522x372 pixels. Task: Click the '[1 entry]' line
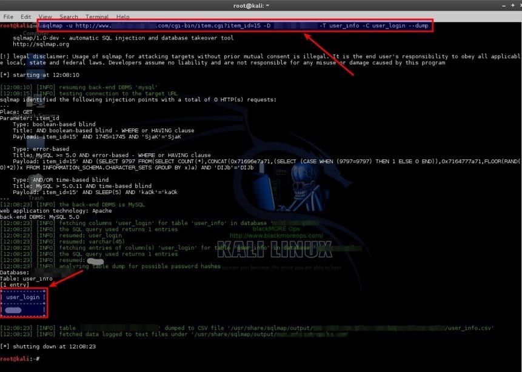click(x=15, y=285)
